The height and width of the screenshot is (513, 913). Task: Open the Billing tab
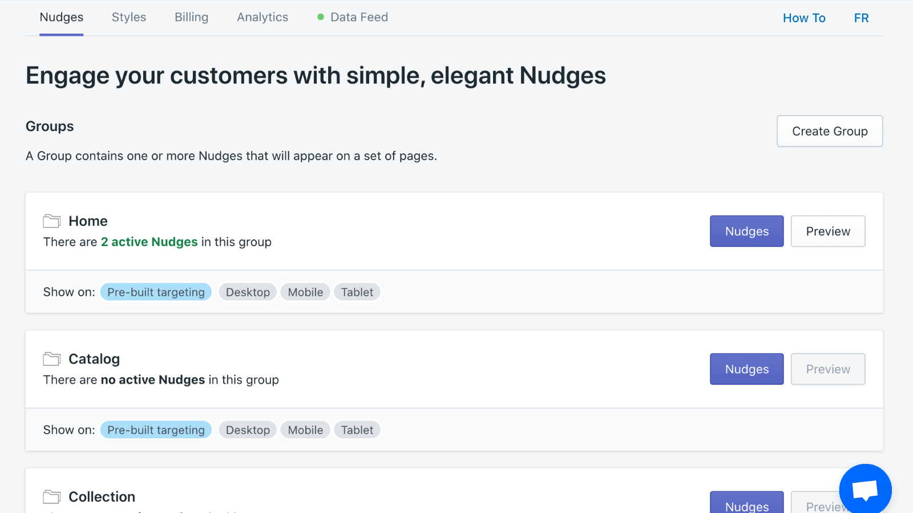pyautogui.click(x=191, y=17)
